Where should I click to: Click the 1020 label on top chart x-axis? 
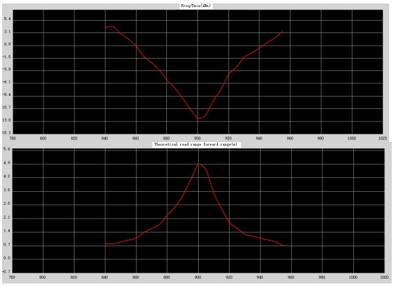pyautogui.click(x=383, y=139)
